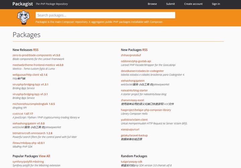Click 'Laravel PHP Facade/Wrapper for the GooLabApi' text
Viewport: 241px width, 168px height.
(x=148, y=65)
